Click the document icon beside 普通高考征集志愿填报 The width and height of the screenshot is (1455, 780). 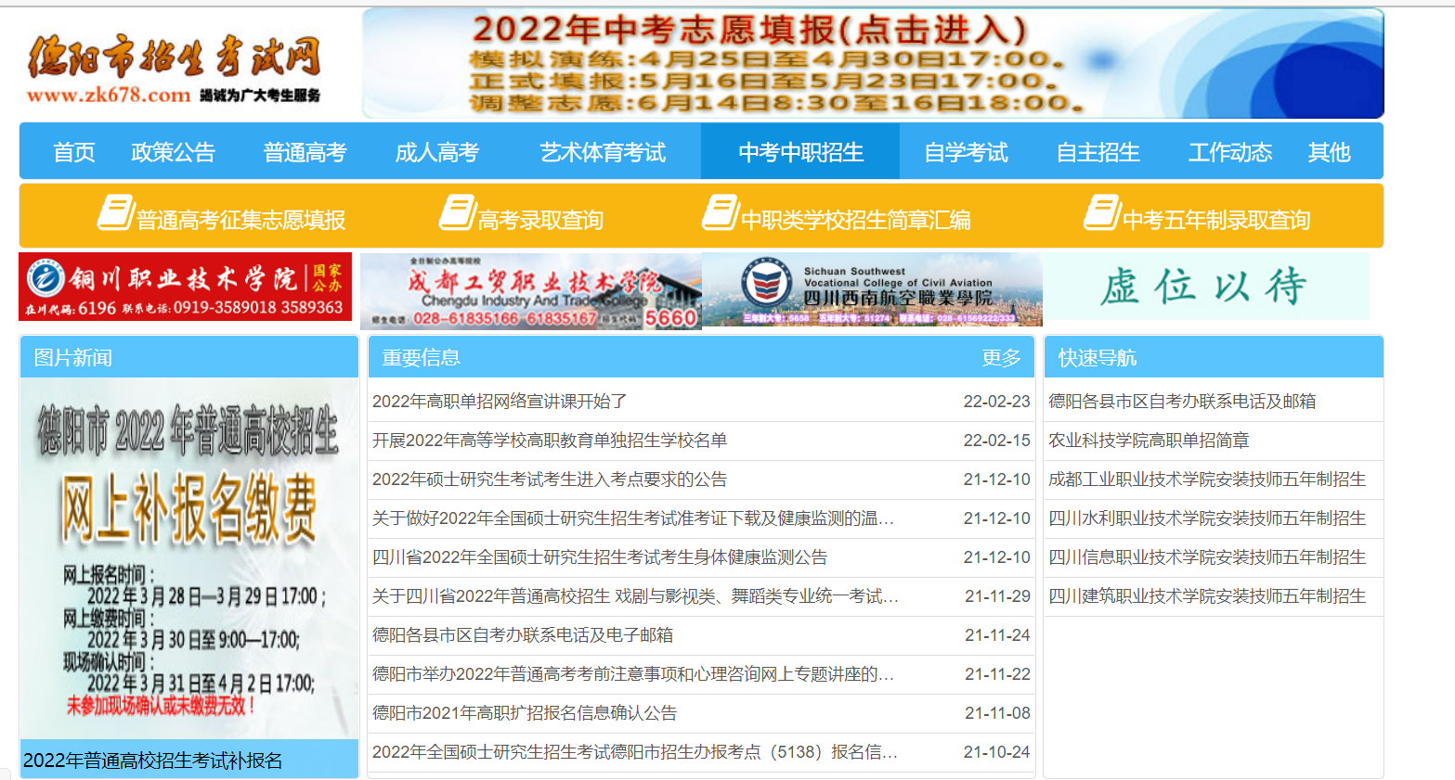[x=116, y=212]
